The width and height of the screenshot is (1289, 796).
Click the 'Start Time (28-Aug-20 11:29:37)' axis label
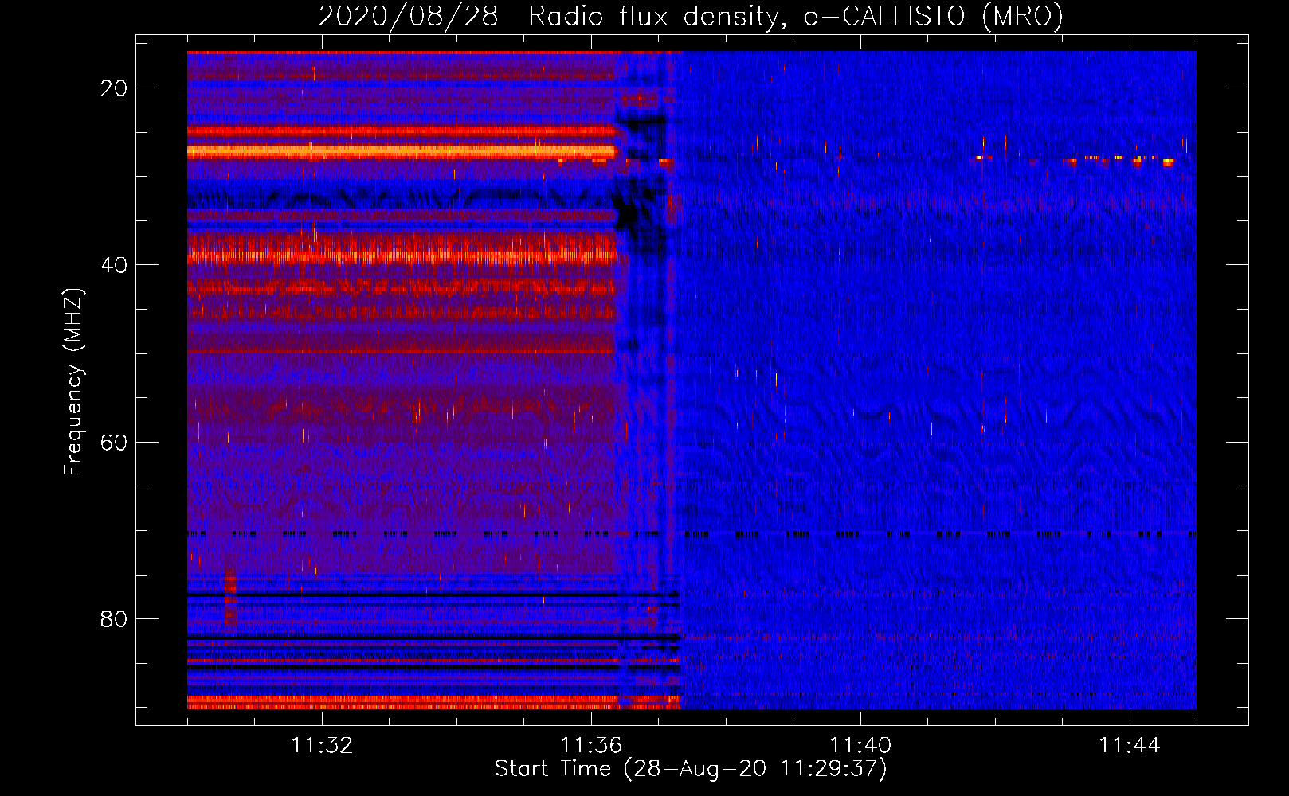pyautogui.click(x=691, y=768)
